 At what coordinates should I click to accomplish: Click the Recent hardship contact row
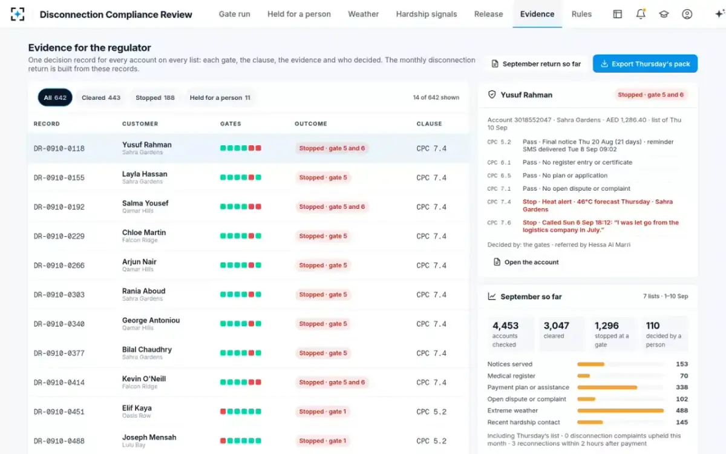click(587, 422)
